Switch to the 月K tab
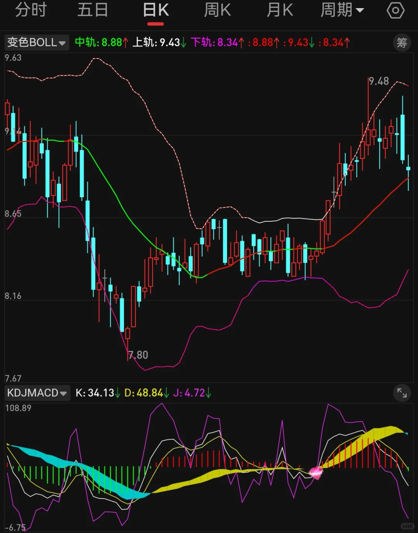418x533 pixels. (x=279, y=10)
